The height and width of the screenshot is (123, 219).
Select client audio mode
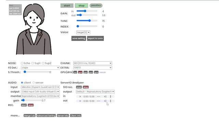coord(22,83)
